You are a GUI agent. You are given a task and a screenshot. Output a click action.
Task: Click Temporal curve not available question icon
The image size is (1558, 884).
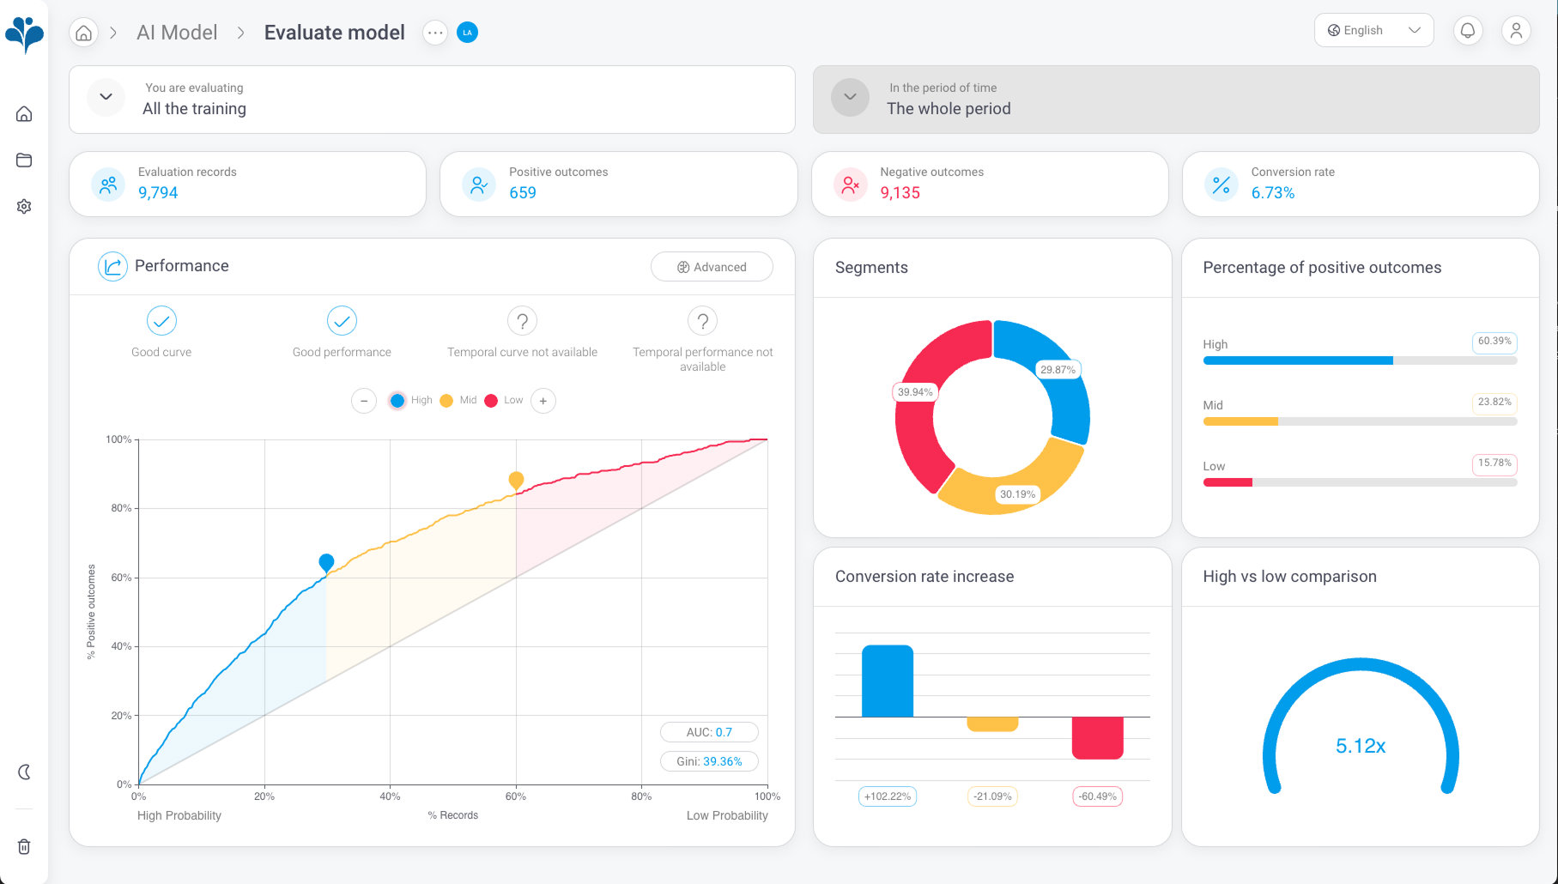522,321
